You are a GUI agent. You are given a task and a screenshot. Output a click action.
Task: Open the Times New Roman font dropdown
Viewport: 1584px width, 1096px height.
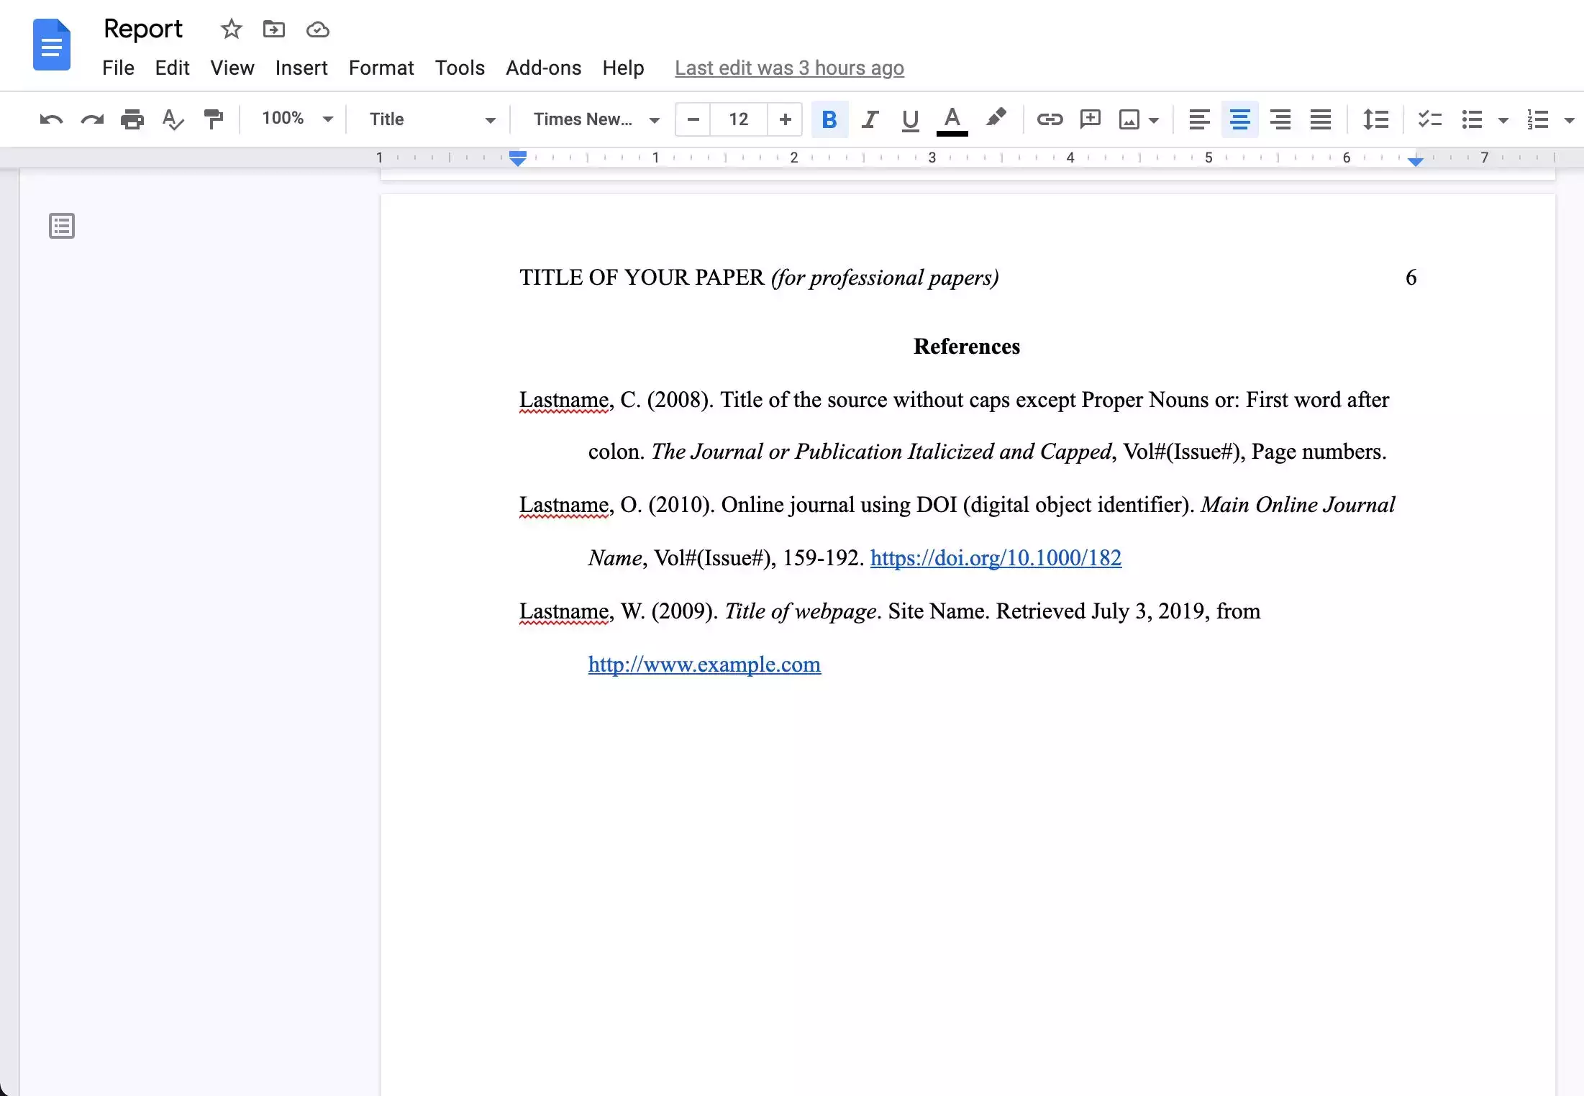coord(596,119)
